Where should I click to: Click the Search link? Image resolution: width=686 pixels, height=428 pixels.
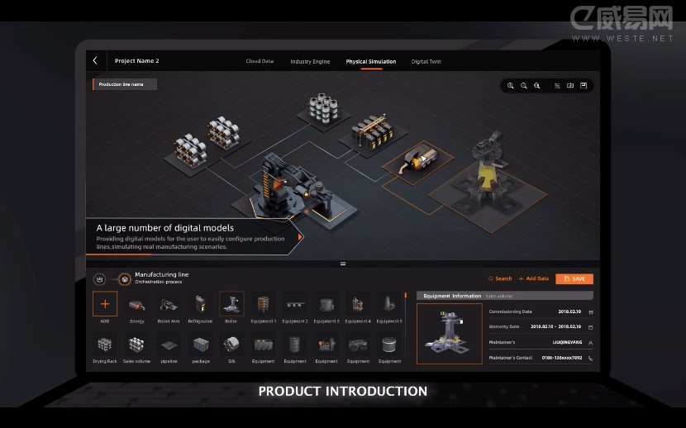point(500,278)
